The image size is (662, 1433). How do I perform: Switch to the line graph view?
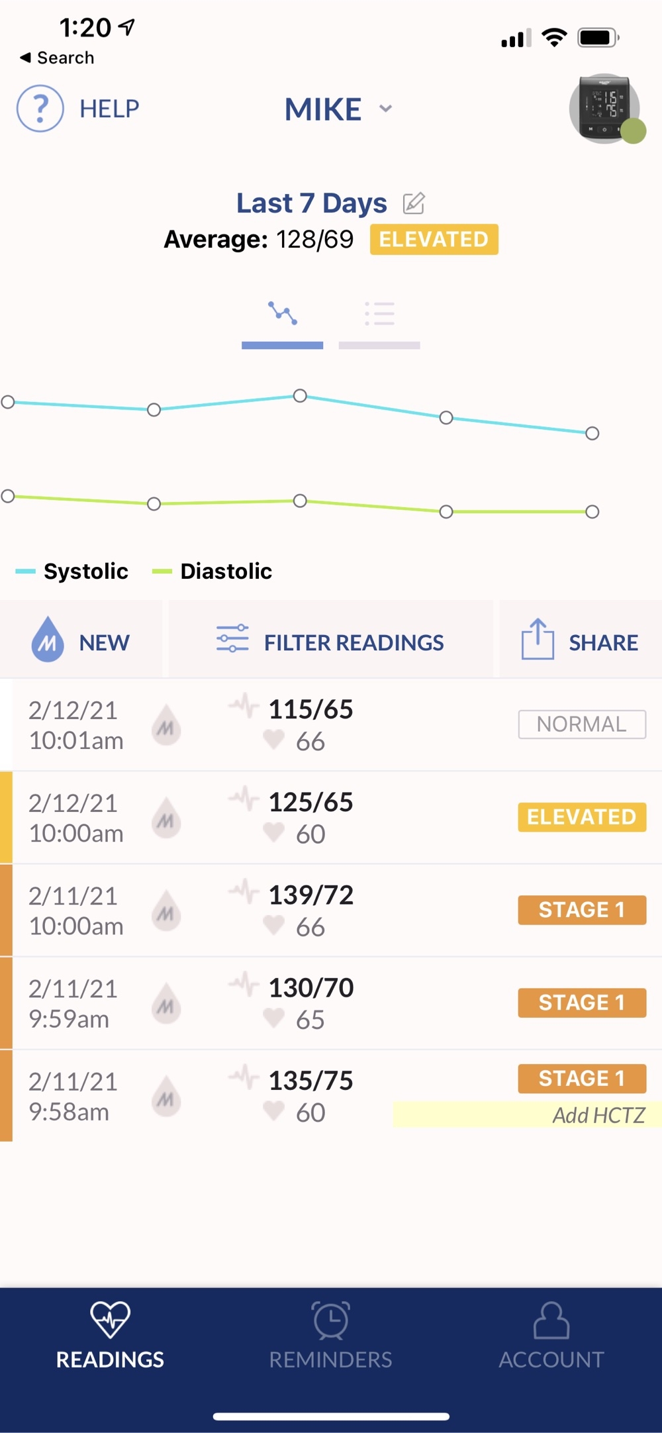283,314
